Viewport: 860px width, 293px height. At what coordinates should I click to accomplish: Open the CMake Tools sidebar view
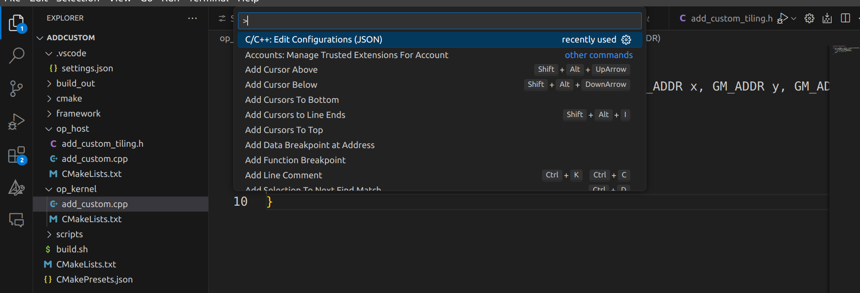[16, 187]
